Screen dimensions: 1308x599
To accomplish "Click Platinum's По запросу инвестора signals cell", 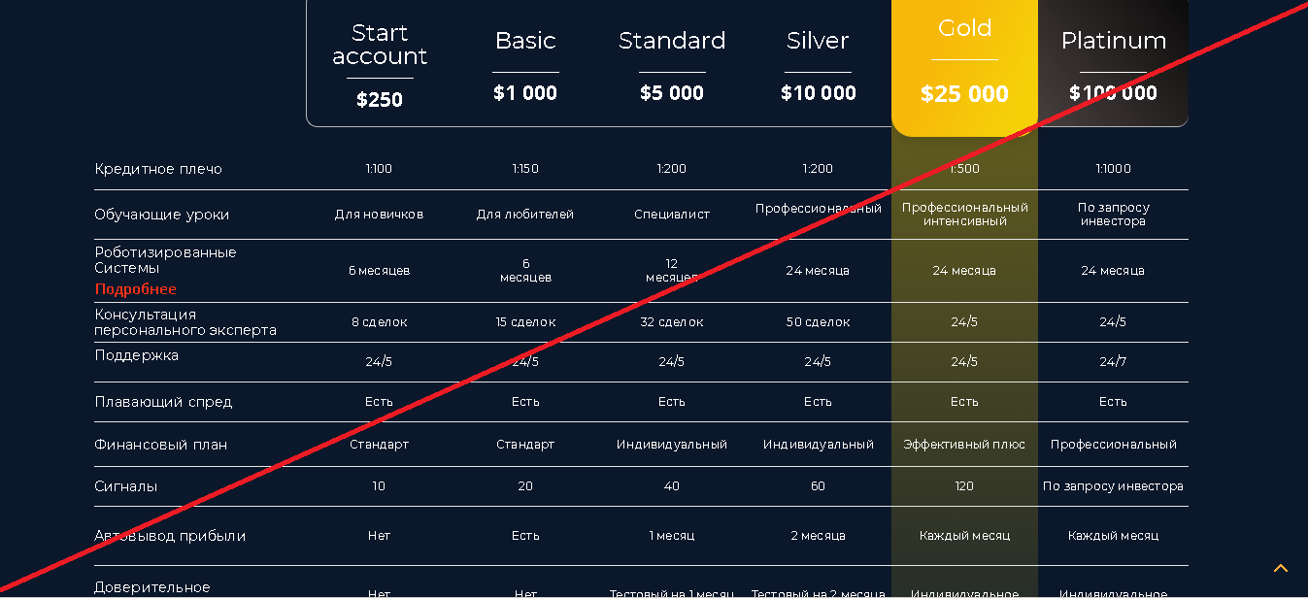I will 1113,486.
